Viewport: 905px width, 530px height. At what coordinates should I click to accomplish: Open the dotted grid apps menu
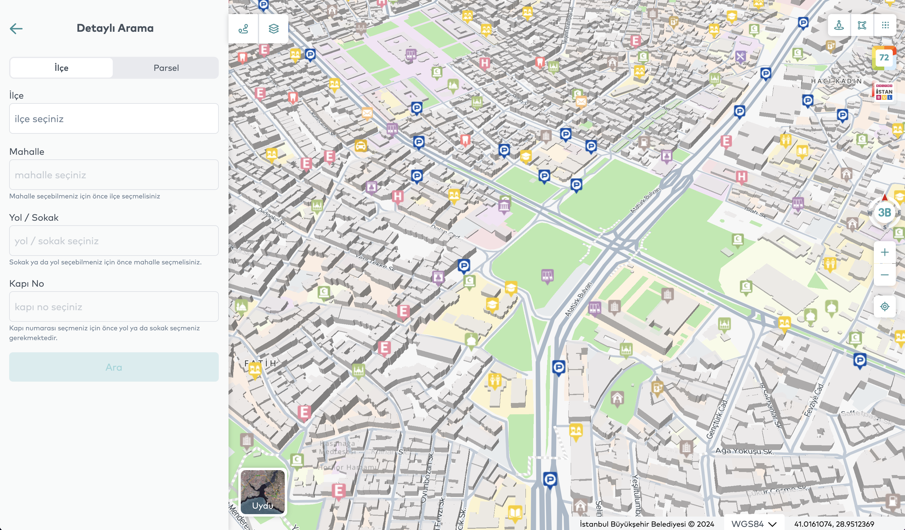(885, 25)
